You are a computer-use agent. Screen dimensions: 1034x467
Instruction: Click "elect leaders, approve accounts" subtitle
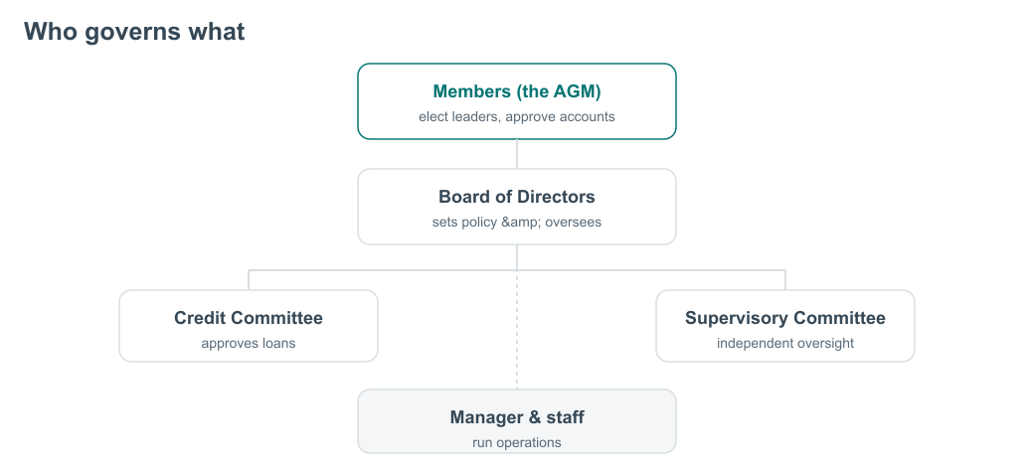point(517,117)
